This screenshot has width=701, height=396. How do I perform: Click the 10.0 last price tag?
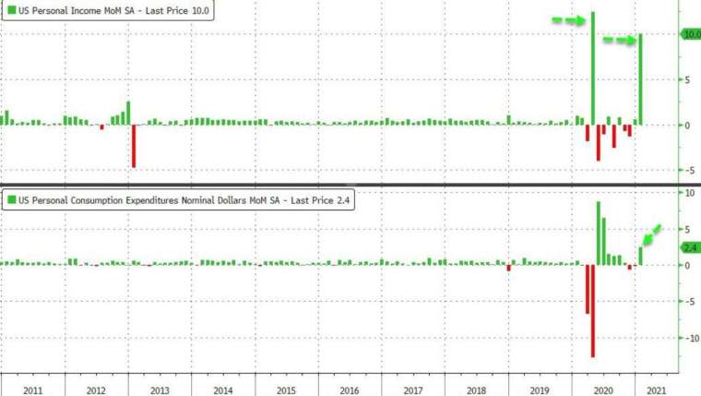[x=691, y=34]
